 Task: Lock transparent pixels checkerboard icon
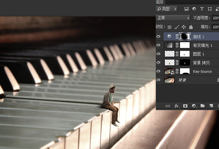[169, 27]
